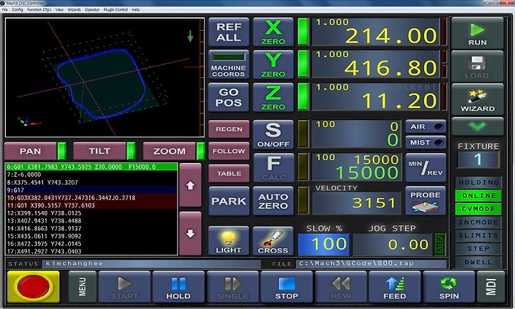Hit the red emergency stop button
This screenshot has height=309, width=515.
pyautogui.click(x=33, y=287)
